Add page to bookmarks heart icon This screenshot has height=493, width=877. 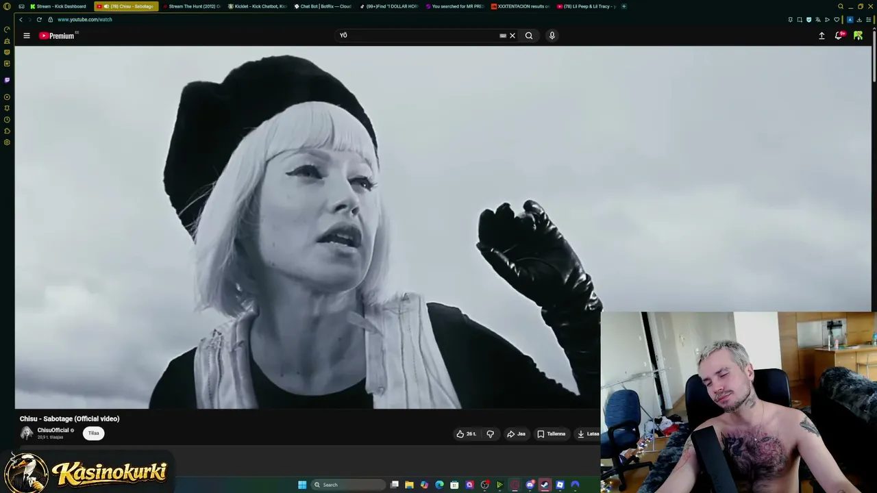(x=836, y=19)
